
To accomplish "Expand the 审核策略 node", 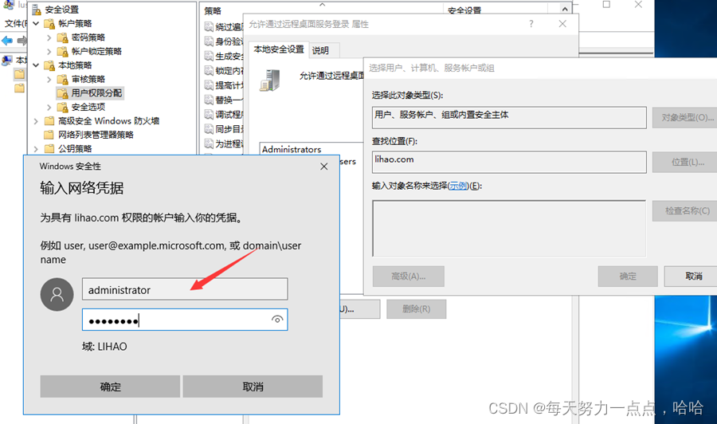I will [x=49, y=79].
